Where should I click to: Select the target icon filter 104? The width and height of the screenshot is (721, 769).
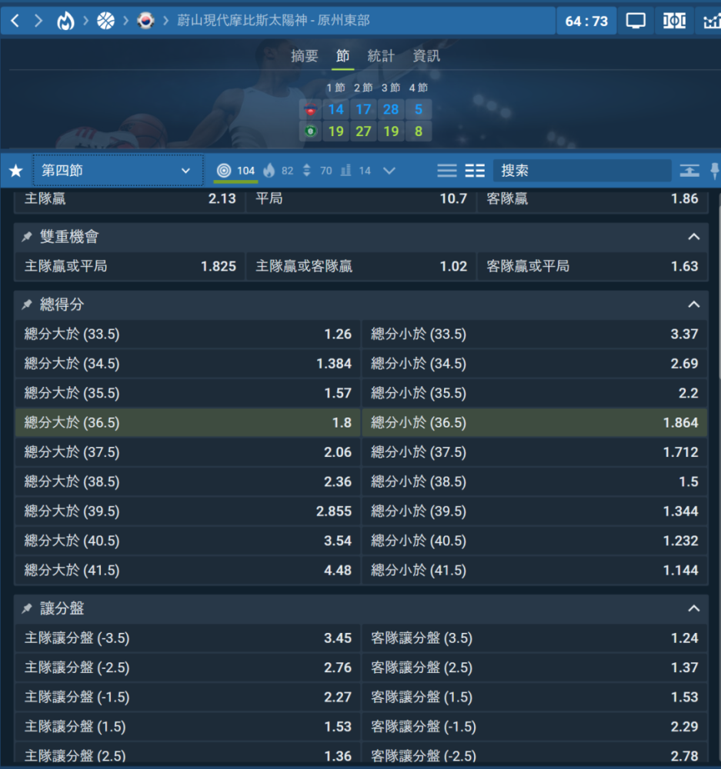point(235,171)
